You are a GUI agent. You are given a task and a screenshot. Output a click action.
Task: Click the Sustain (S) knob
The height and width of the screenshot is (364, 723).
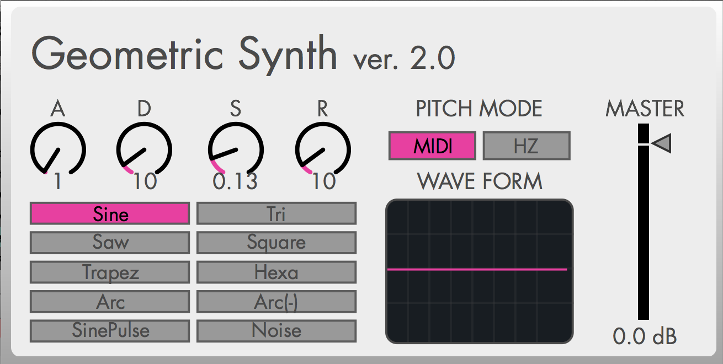[x=236, y=149]
